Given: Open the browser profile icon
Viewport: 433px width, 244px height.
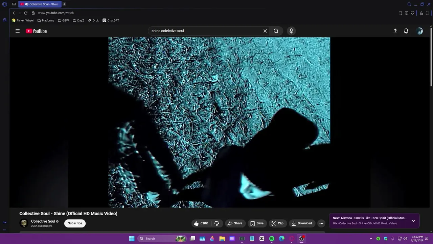Looking at the screenshot, I should 421,13.
